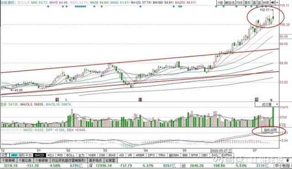
Task: Click the H股 button in top toolbar
Action: click(x=220, y=3)
